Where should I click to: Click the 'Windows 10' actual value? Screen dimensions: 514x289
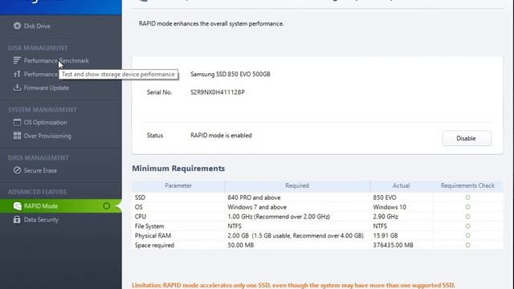coord(390,207)
